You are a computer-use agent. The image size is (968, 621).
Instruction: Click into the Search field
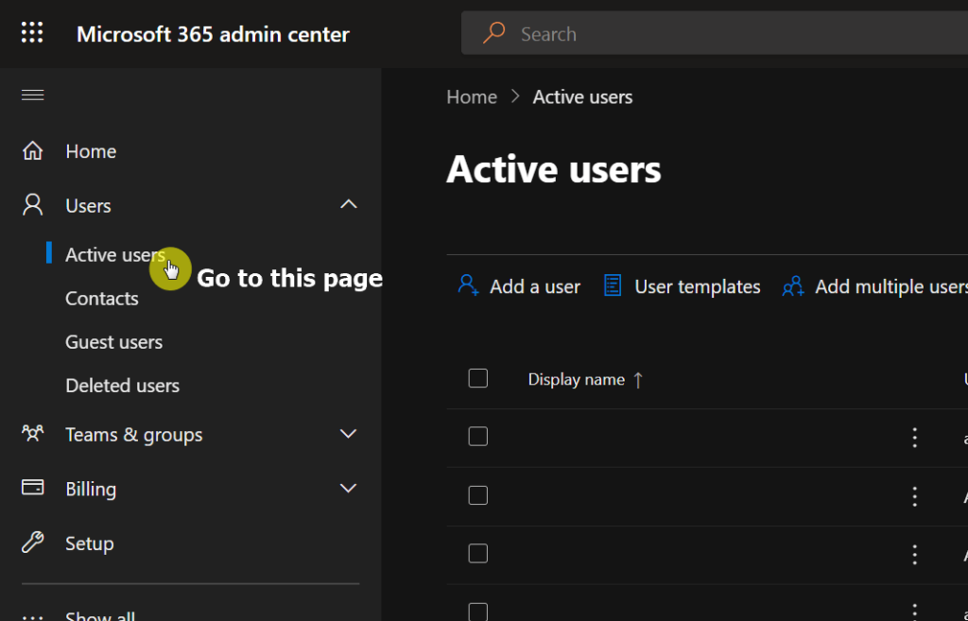click(715, 33)
